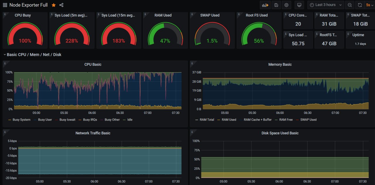Open the dashboards grid icon beside Node Exporter Full
This screenshot has width=375, height=185.
(x=5, y=5)
